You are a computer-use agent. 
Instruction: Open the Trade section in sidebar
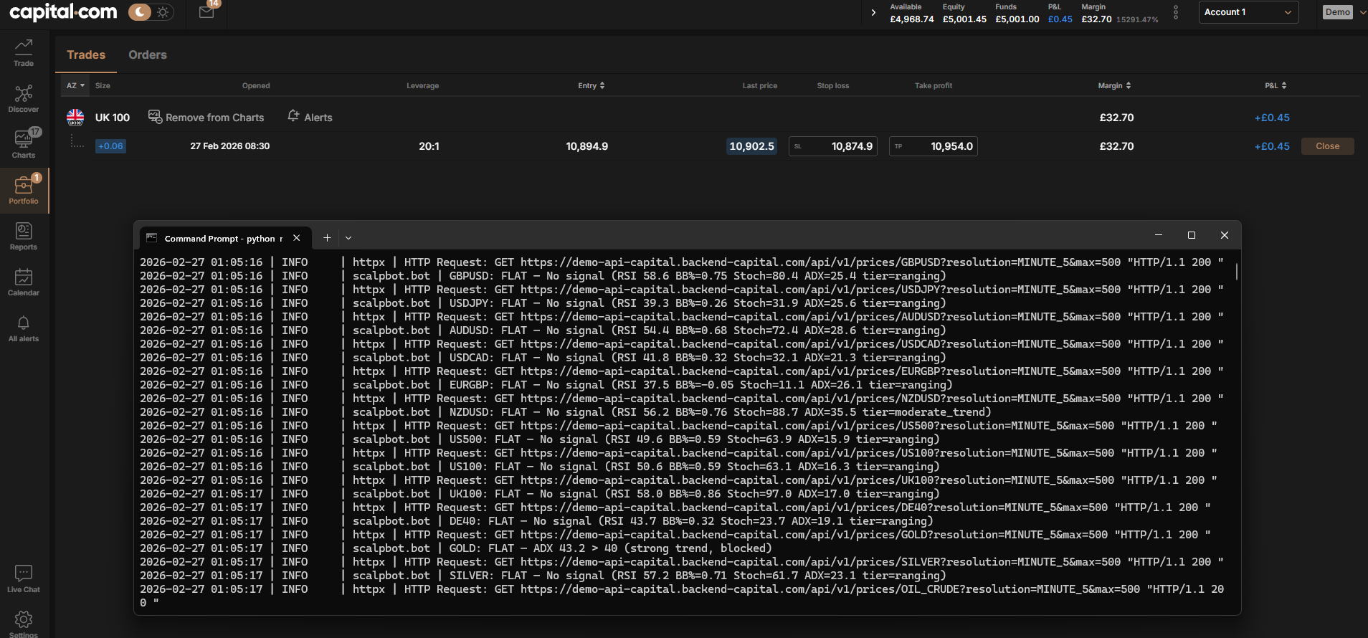pyautogui.click(x=24, y=52)
